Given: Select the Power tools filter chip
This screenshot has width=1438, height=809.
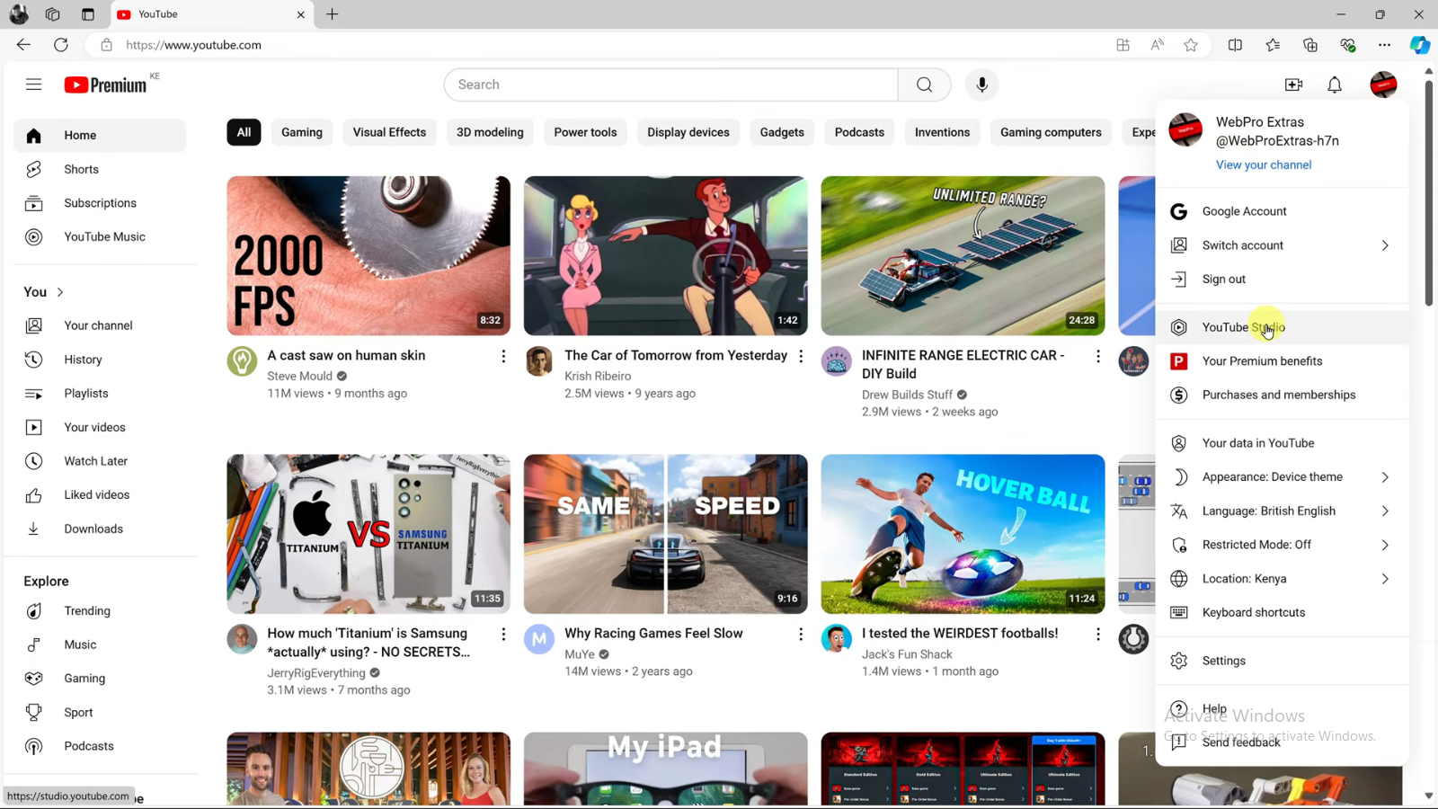Looking at the screenshot, I should (585, 132).
